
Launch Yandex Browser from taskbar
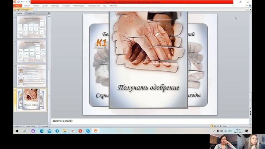[x=72, y=131]
